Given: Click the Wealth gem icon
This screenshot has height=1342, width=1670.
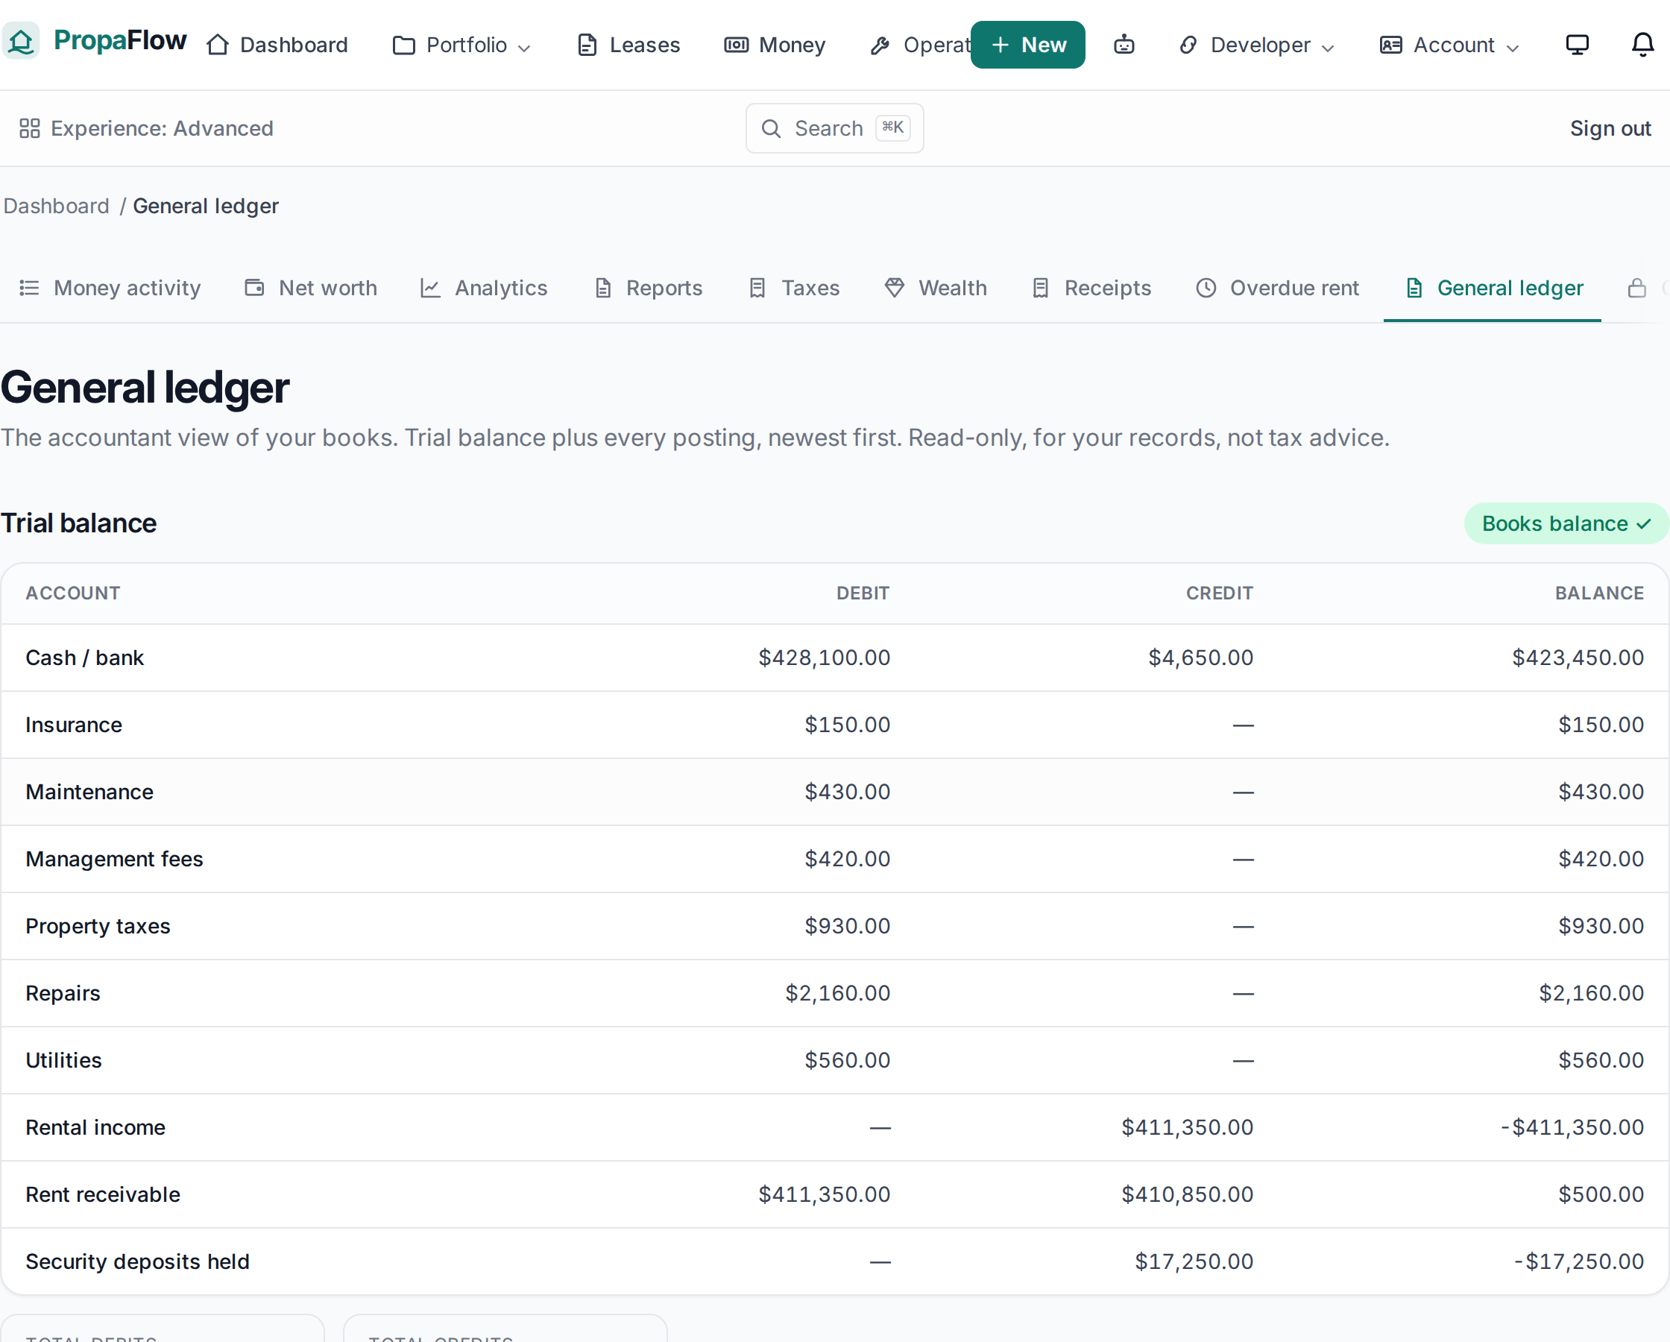Looking at the screenshot, I should (x=895, y=289).
